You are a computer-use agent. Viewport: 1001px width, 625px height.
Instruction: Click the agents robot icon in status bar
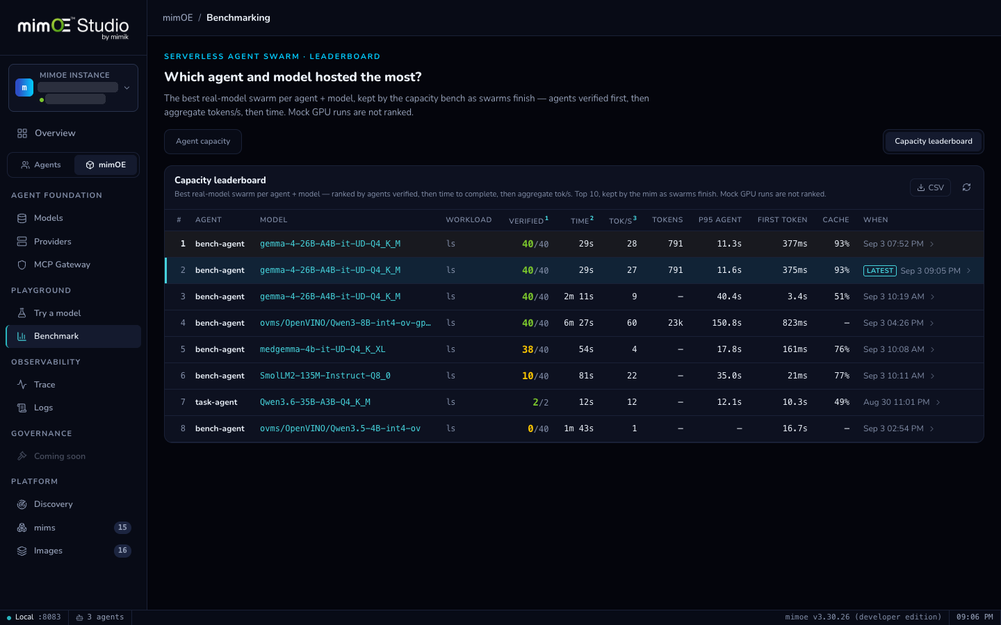coord(79,617)
